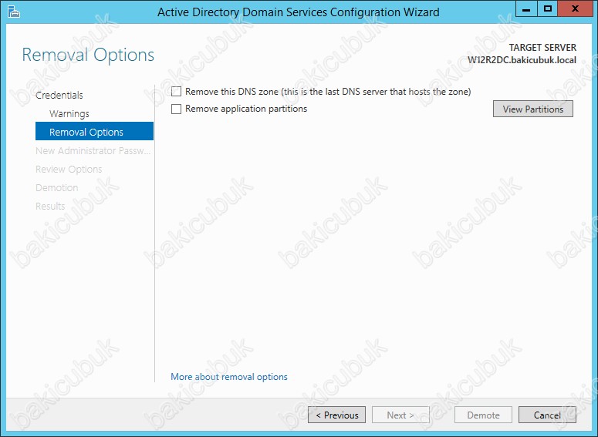Click the TARGET SERVER label
The image size is (598, 437).
[542, 48]
